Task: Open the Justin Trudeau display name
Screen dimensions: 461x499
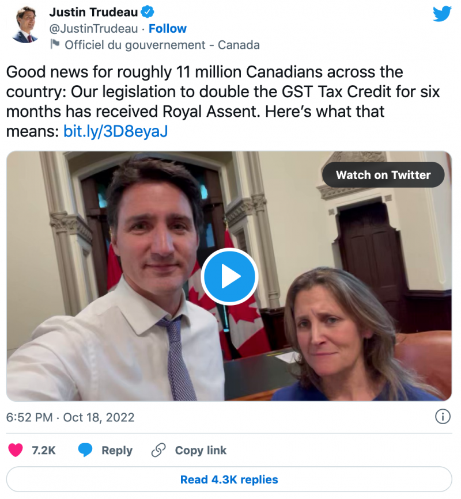Action: coord(92,12)
